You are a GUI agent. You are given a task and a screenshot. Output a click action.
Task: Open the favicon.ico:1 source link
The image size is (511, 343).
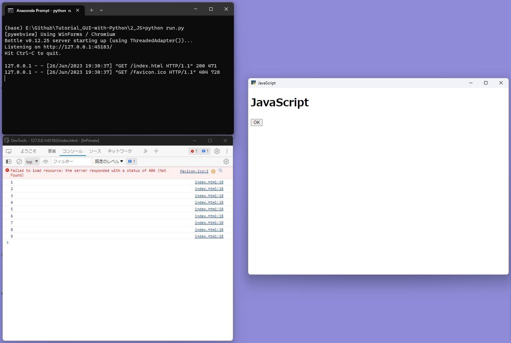(194, 171)
